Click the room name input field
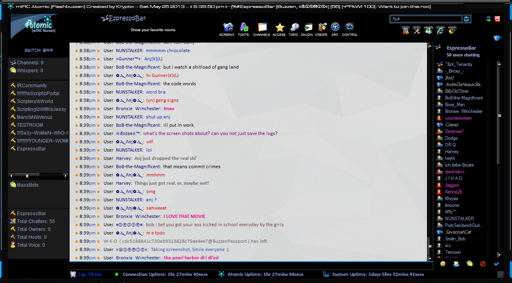 tap(426, 19)
